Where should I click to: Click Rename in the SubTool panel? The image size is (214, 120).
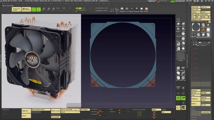(x=196, y=90)
